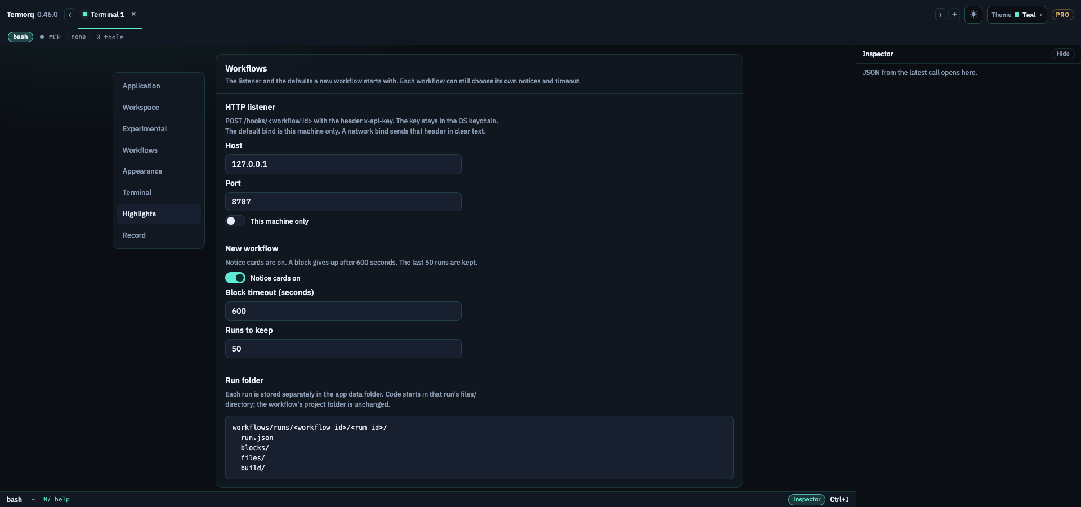Disable the Notice cards on toggle

(x=235, y=278)
